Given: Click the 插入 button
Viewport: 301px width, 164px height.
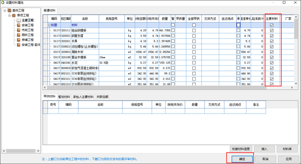Looking at the screenshot, I should (x=264, y=149).
